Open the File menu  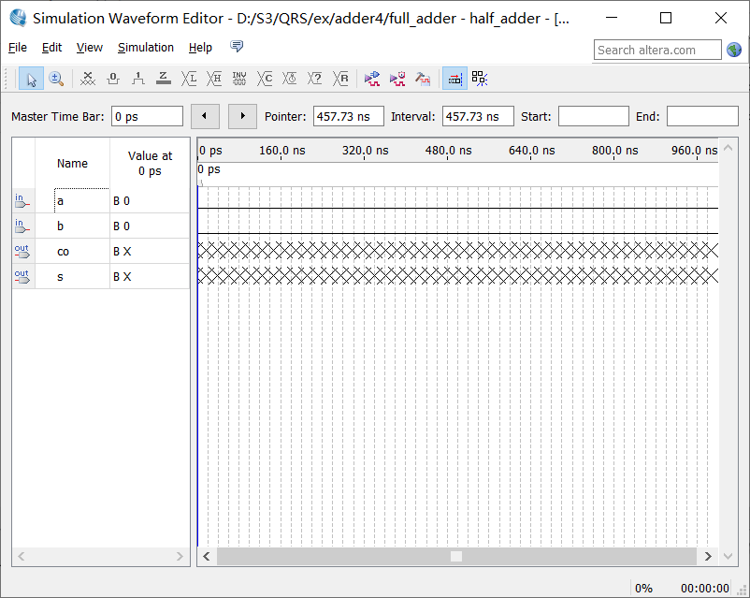coord(18,48)
